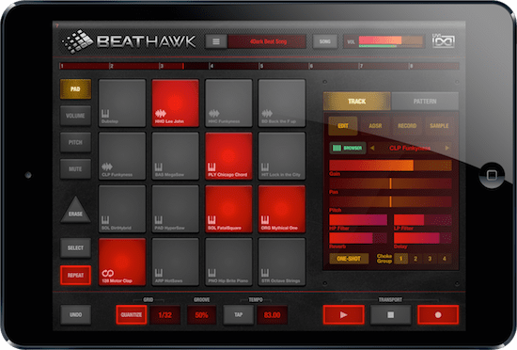The width and height of the screenshot is (517, 350).
Task: Tap the TAP tempo button
Action: 239,314
